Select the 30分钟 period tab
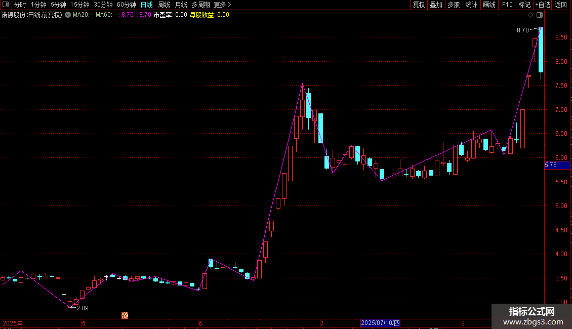 click(x=103, y=5)
